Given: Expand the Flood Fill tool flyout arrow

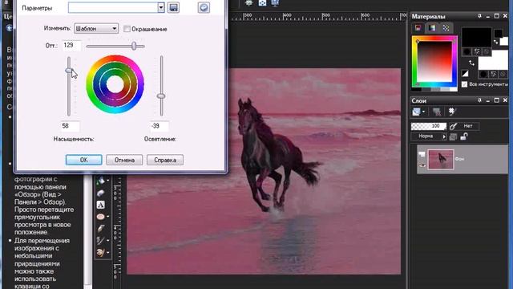Looking at the screenshot, I should click(x=107, y=181).
